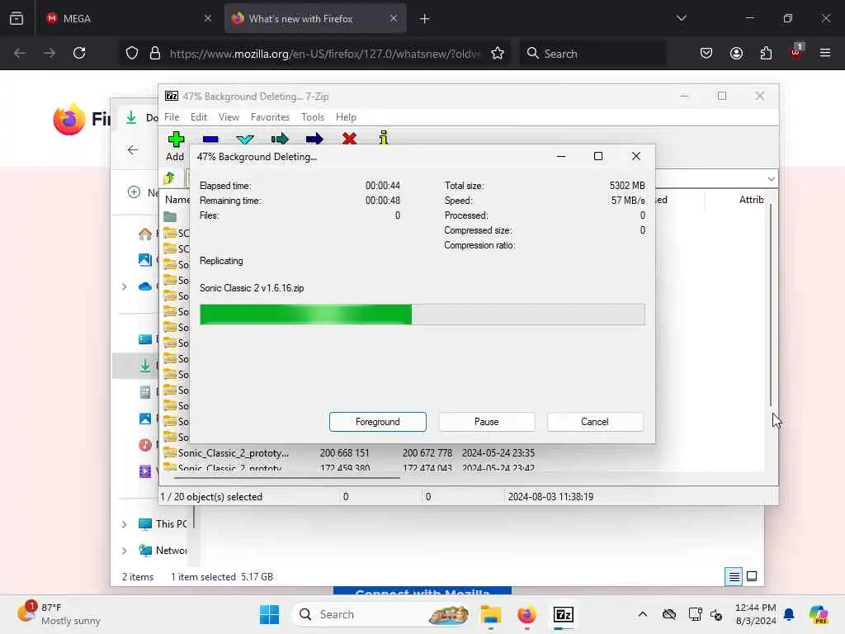The height and width of the screenshot is (634, 845).
Task: Switch to What's new with Firefox tab
Action: [x=315, y=19]
